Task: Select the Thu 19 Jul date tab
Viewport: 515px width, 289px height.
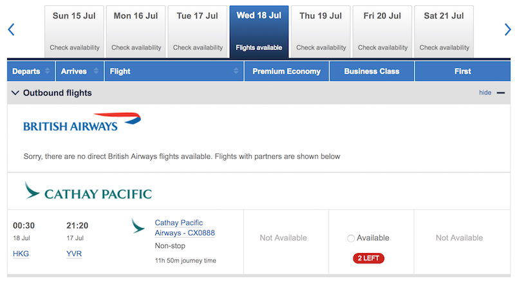Action: coord(321,31)
